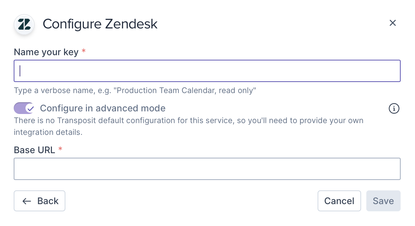Image resolution: width=415 pixels, height=226 pixels.
Task: Click the "Type a verbose name" hint text
Action: [135, 90]
